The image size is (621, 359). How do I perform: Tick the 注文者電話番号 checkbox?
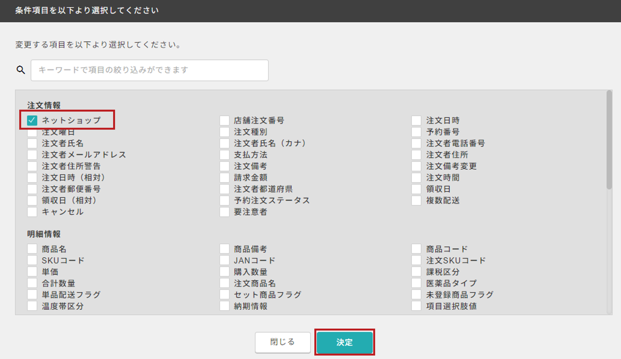coord(416,144)
